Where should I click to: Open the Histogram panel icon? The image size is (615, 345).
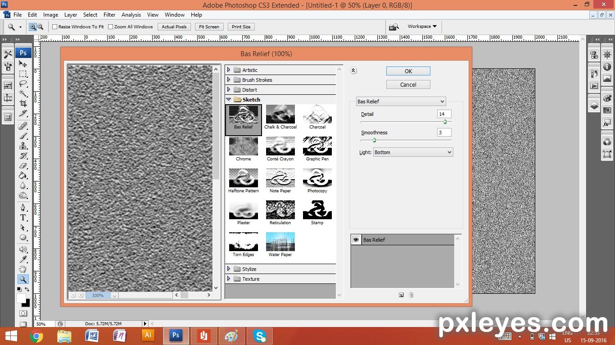[x=607, y=79]
